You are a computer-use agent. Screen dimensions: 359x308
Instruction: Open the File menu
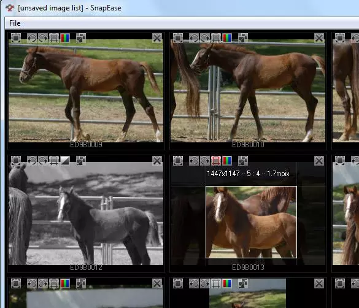[x=15, y=23]
